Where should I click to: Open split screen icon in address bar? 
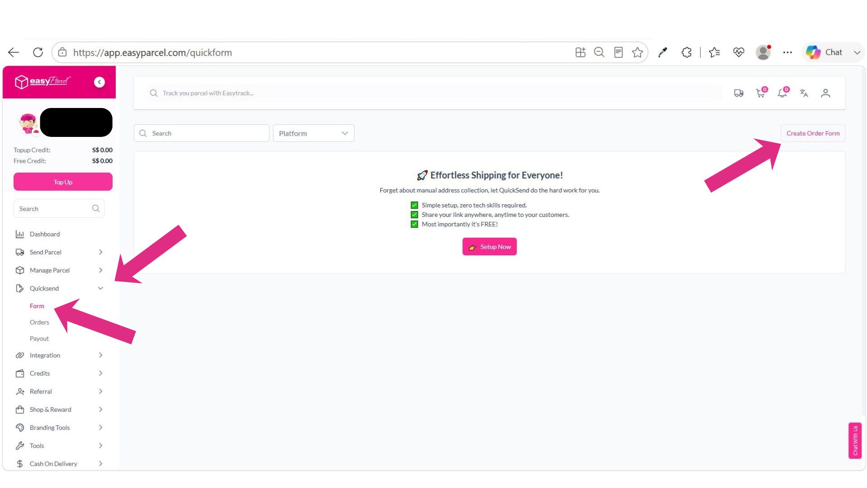pyautogui.click(x=580, y=52)
